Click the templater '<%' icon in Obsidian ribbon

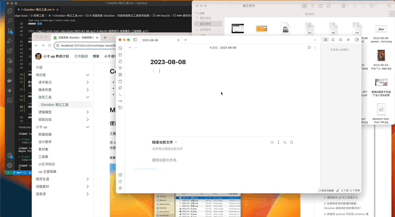point(120,101)
